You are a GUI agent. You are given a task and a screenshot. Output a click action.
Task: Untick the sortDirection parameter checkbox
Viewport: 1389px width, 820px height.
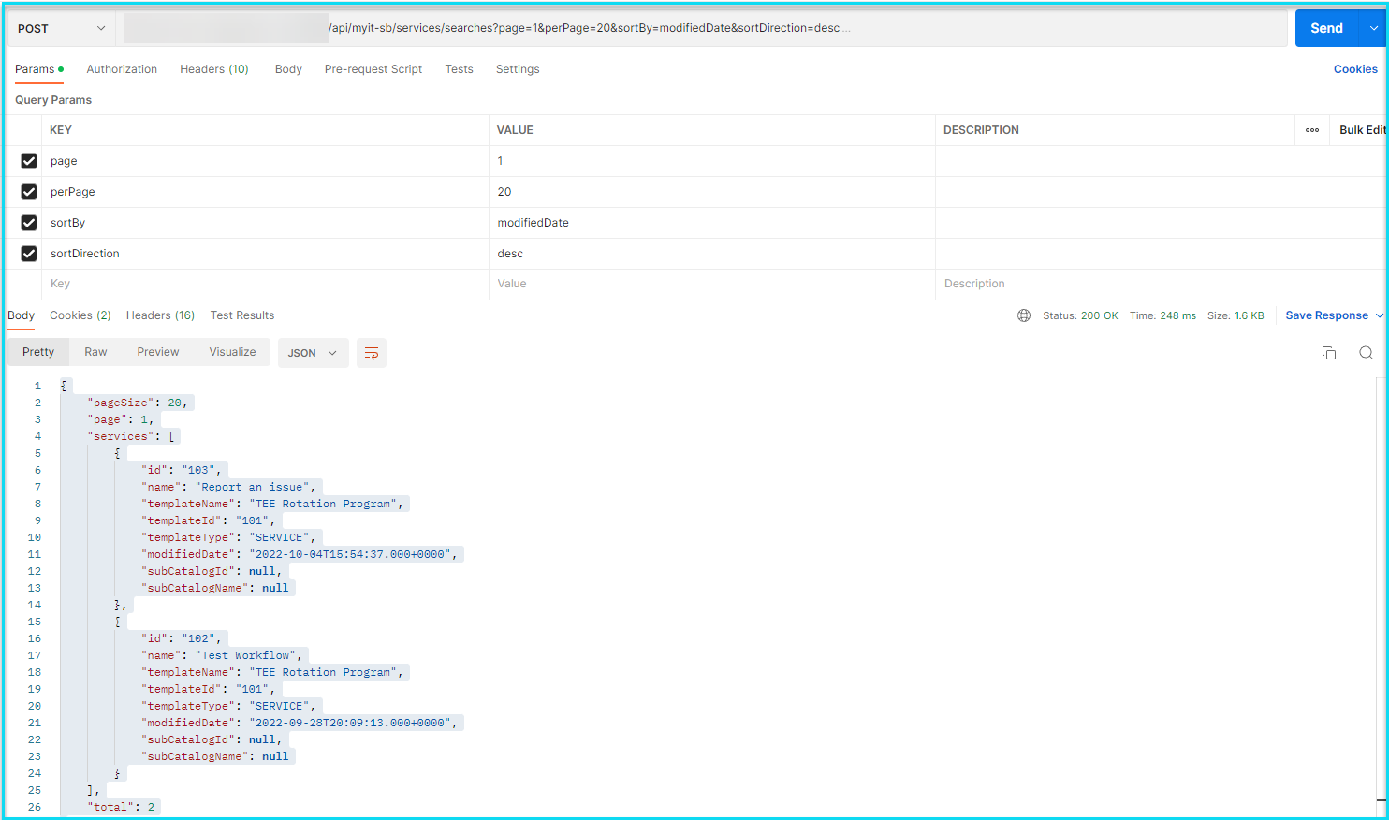point(29,254)
